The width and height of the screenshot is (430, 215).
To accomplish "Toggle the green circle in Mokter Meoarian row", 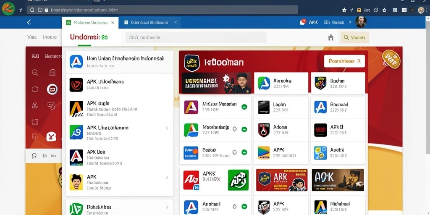I will 244,107.
